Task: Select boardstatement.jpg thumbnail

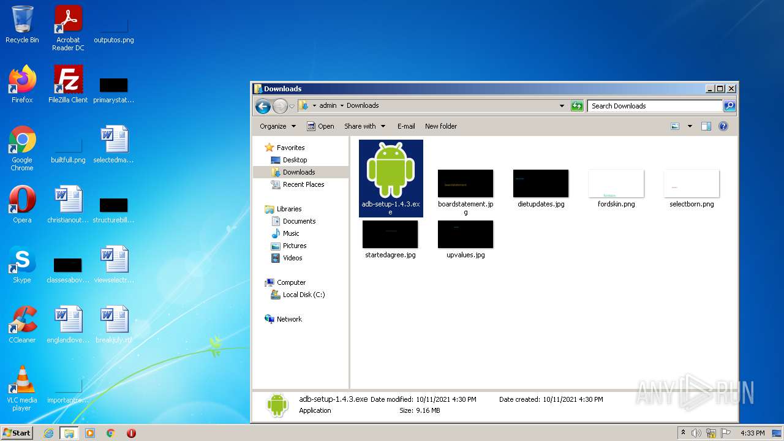Action: point(466,192)
